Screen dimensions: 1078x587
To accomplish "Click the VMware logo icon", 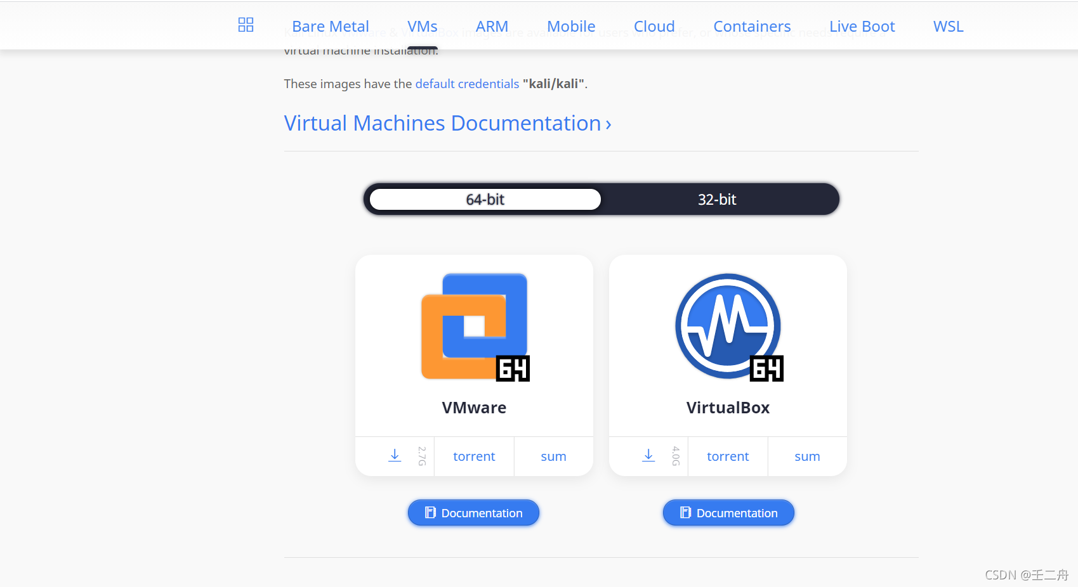I will (474, 325).
